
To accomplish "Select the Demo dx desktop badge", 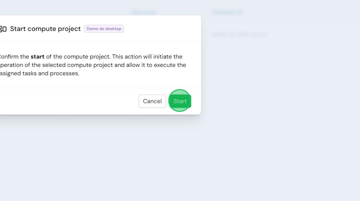I will (x=104, y=29).
